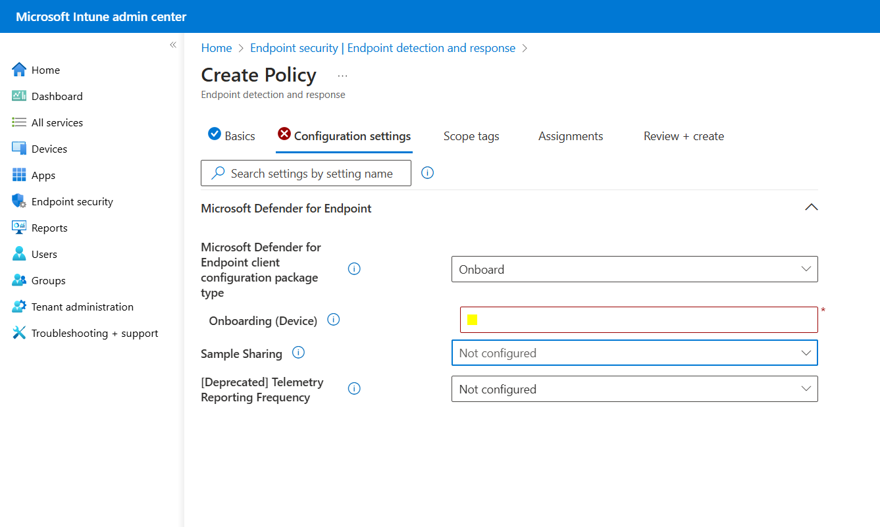This screenshot has height=527, width=880.
Task: Click the Apps grid icon
Action: coord(19,175)
